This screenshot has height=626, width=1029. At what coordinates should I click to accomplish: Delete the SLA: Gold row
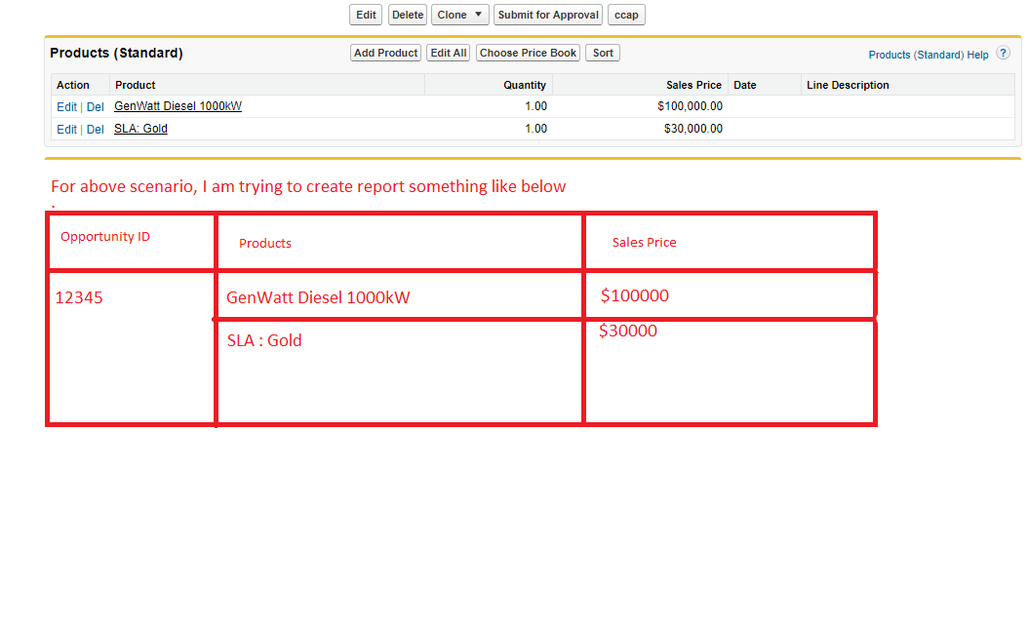click(95, 129)
